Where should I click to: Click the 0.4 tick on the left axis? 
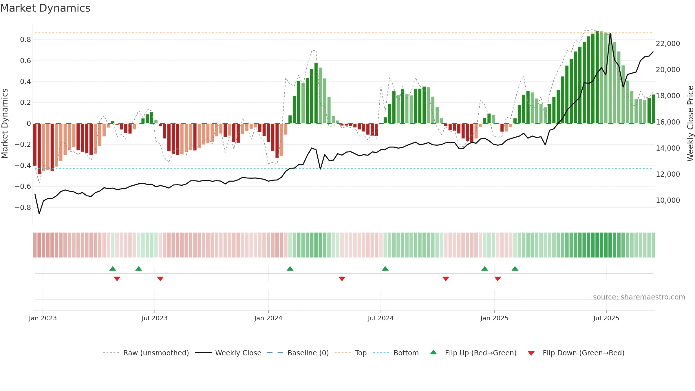click(x=25, y=82)
